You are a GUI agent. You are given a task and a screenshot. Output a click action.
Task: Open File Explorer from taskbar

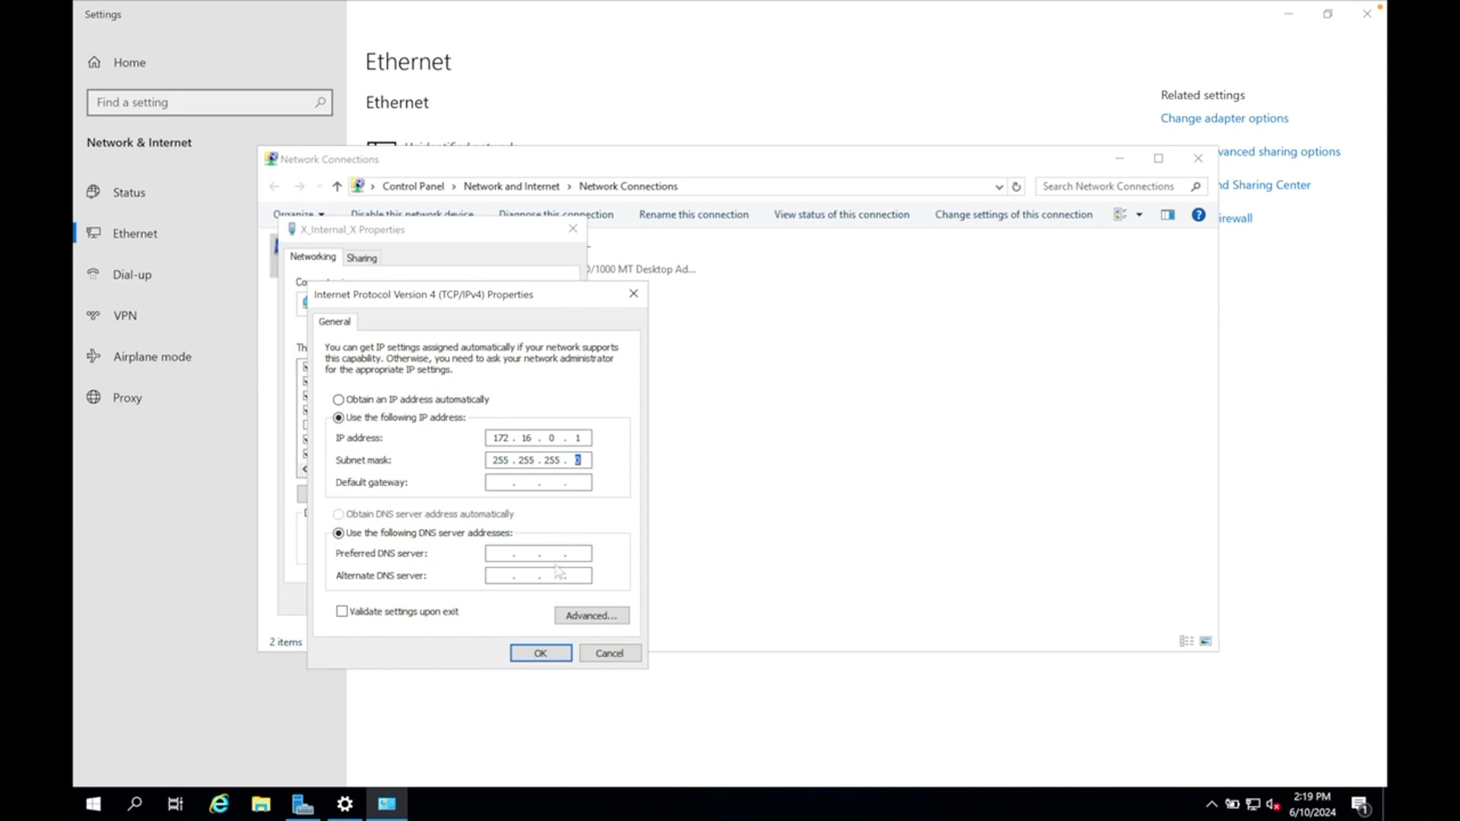(261, 804)
